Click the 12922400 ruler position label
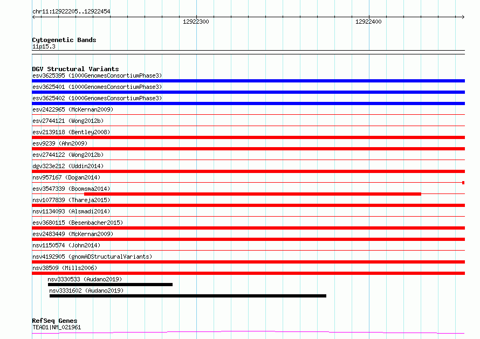This screenshot has width=480, height=339. [368, 22]
